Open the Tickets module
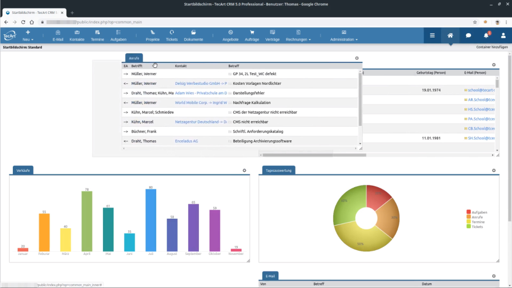Screen dimensions: 512x288 [x=172, y=36]
